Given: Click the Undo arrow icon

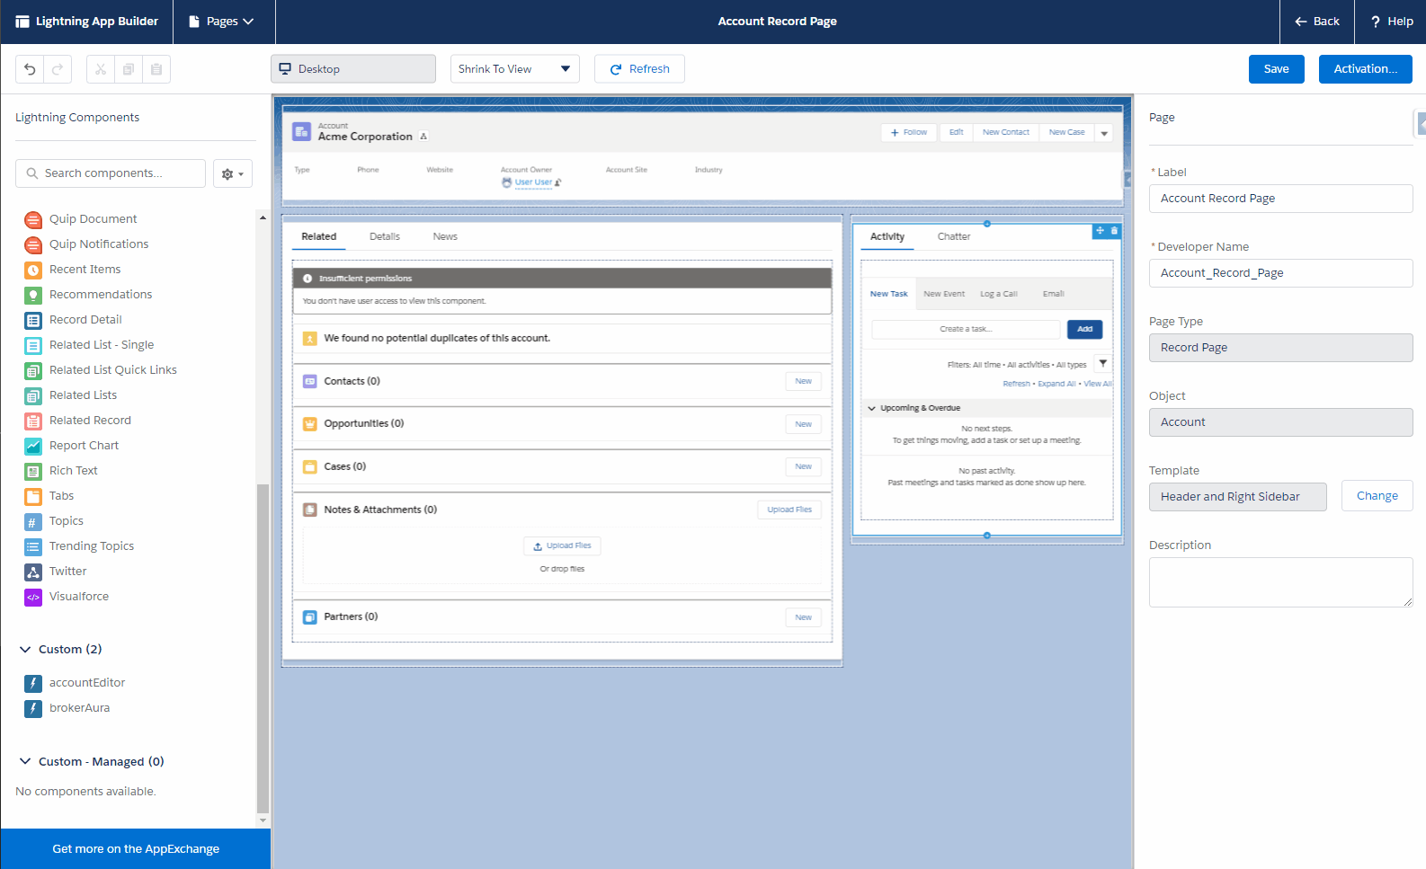Looking at the screenshot, I should point(30,69).
